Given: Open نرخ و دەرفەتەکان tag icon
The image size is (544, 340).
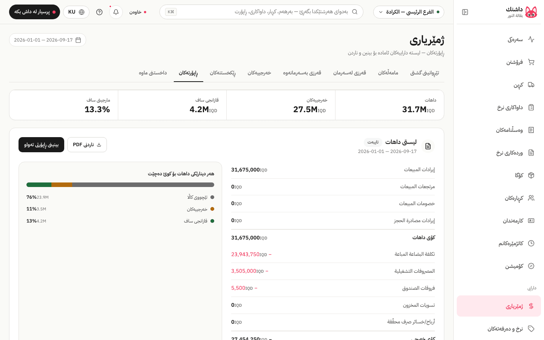Looking at the screenshot, I should pos(531,329).
